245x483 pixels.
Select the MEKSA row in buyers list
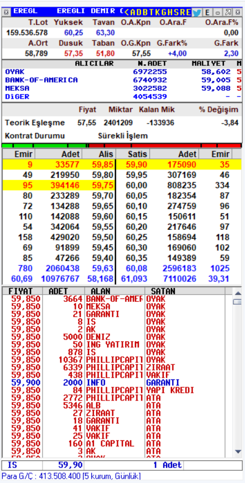pos(122,89)
